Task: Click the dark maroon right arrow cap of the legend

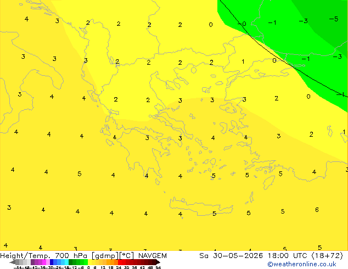Action: pyautogui.click(x=158, y=262)
